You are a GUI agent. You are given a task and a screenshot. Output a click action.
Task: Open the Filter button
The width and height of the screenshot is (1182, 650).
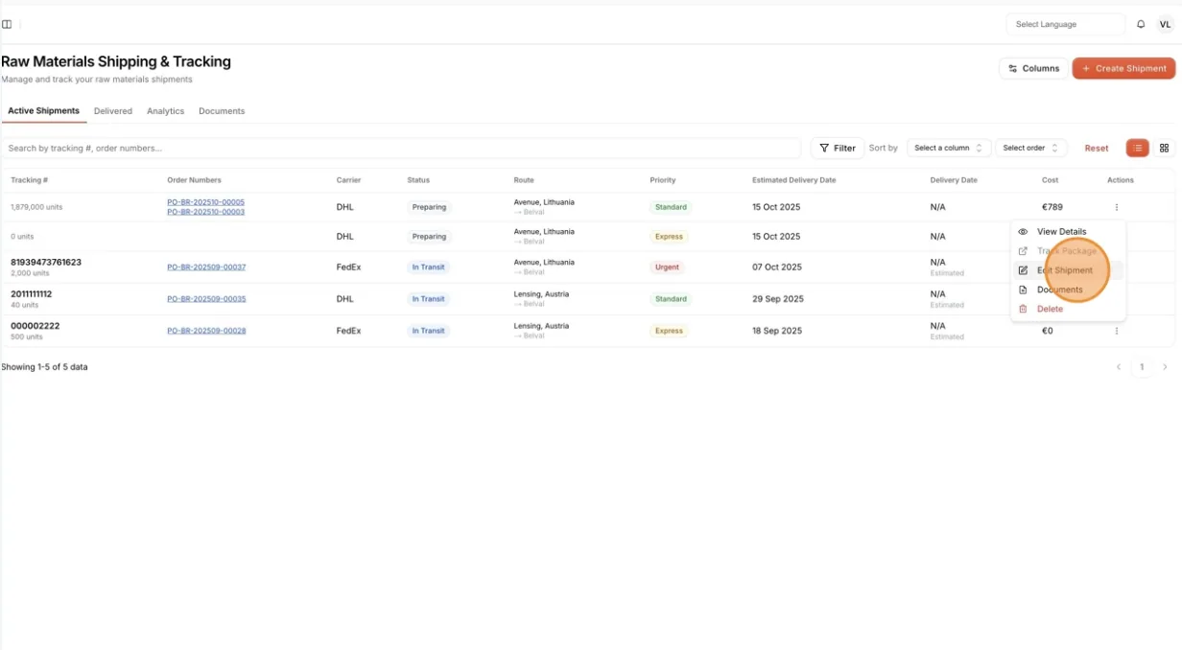pyautogui.click(x=838, y=148)
